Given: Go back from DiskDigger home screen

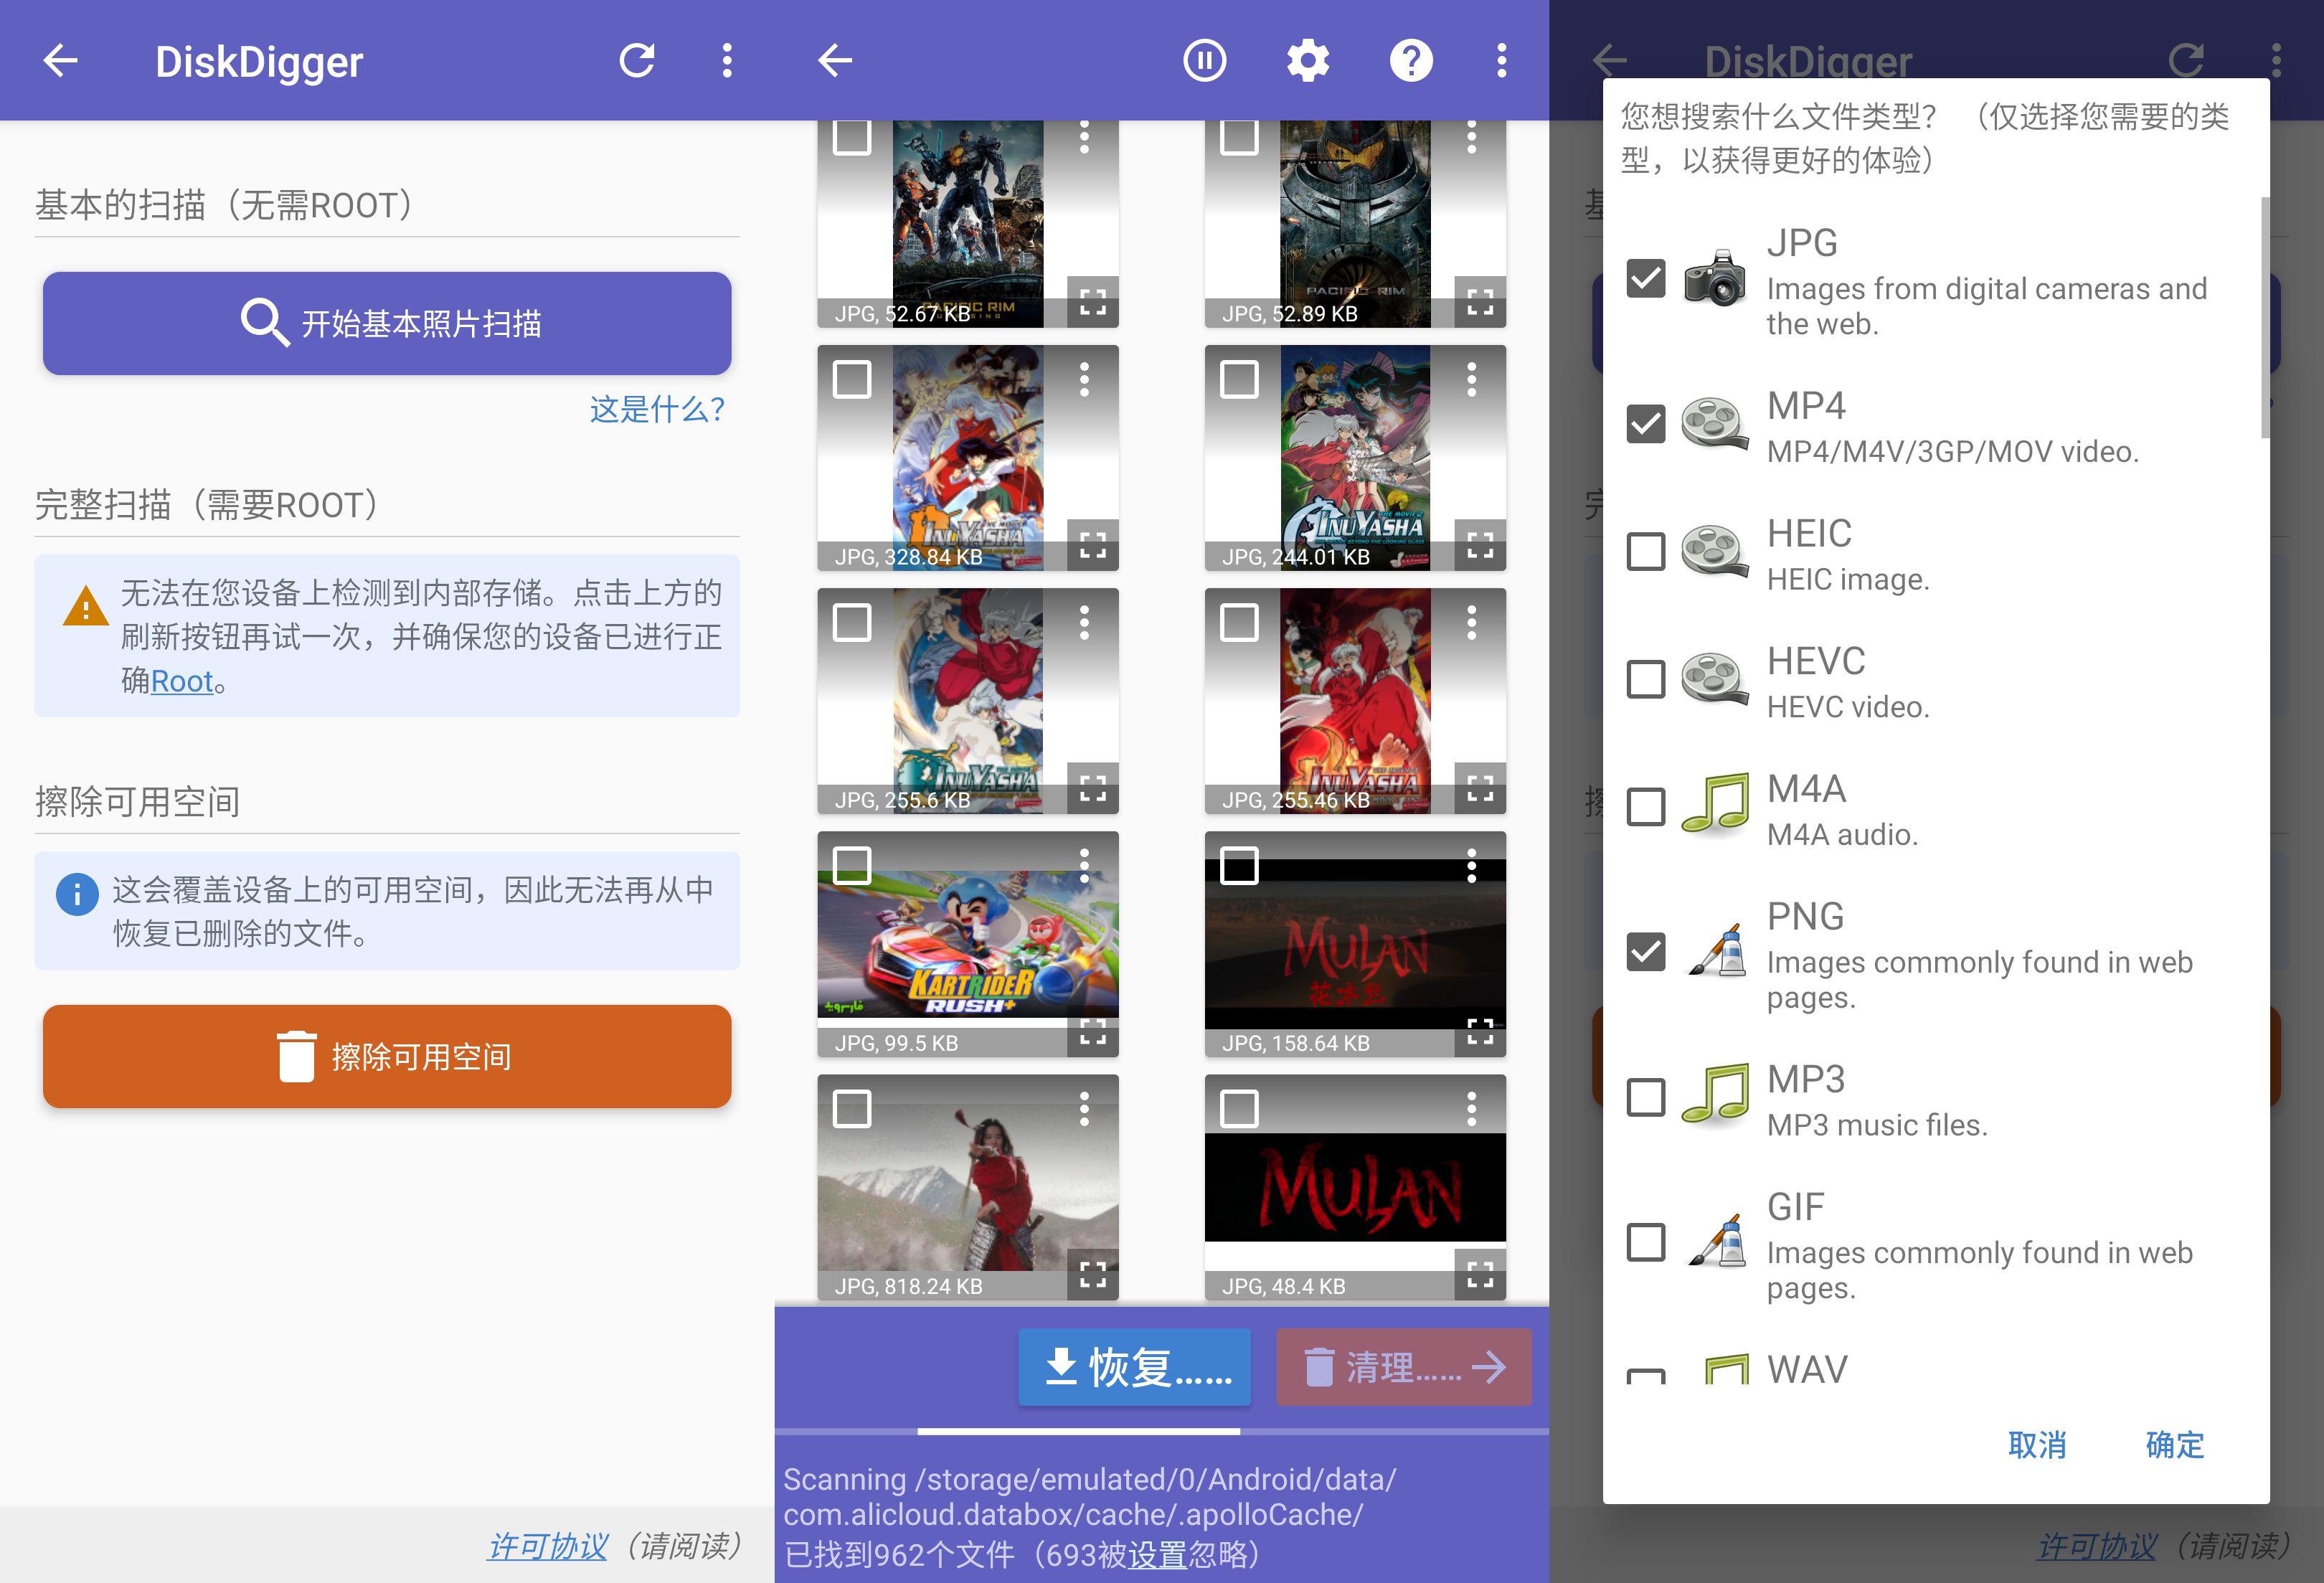Looking at the screenshot, I should point(61,61).
